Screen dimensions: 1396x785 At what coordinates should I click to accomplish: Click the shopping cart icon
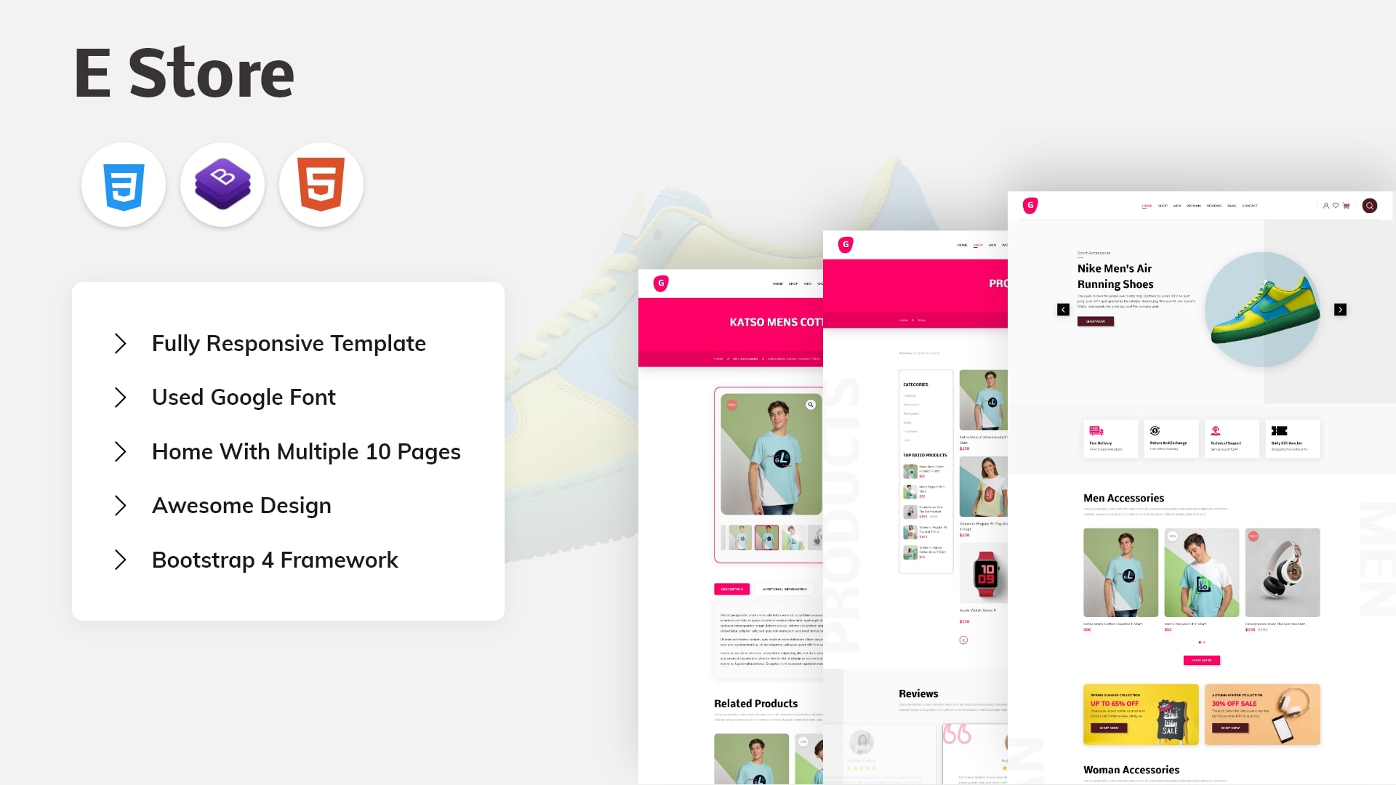(1345, 205)
